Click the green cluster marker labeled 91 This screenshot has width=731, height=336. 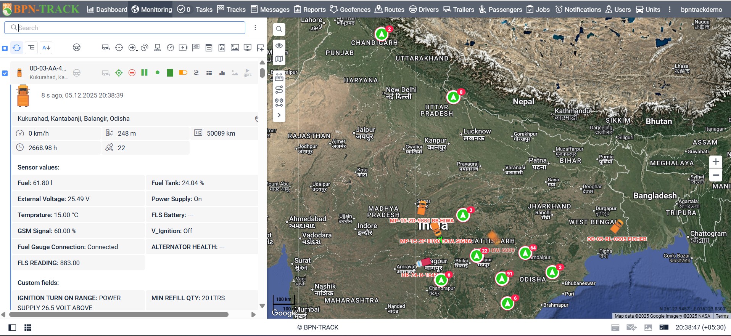502,279
